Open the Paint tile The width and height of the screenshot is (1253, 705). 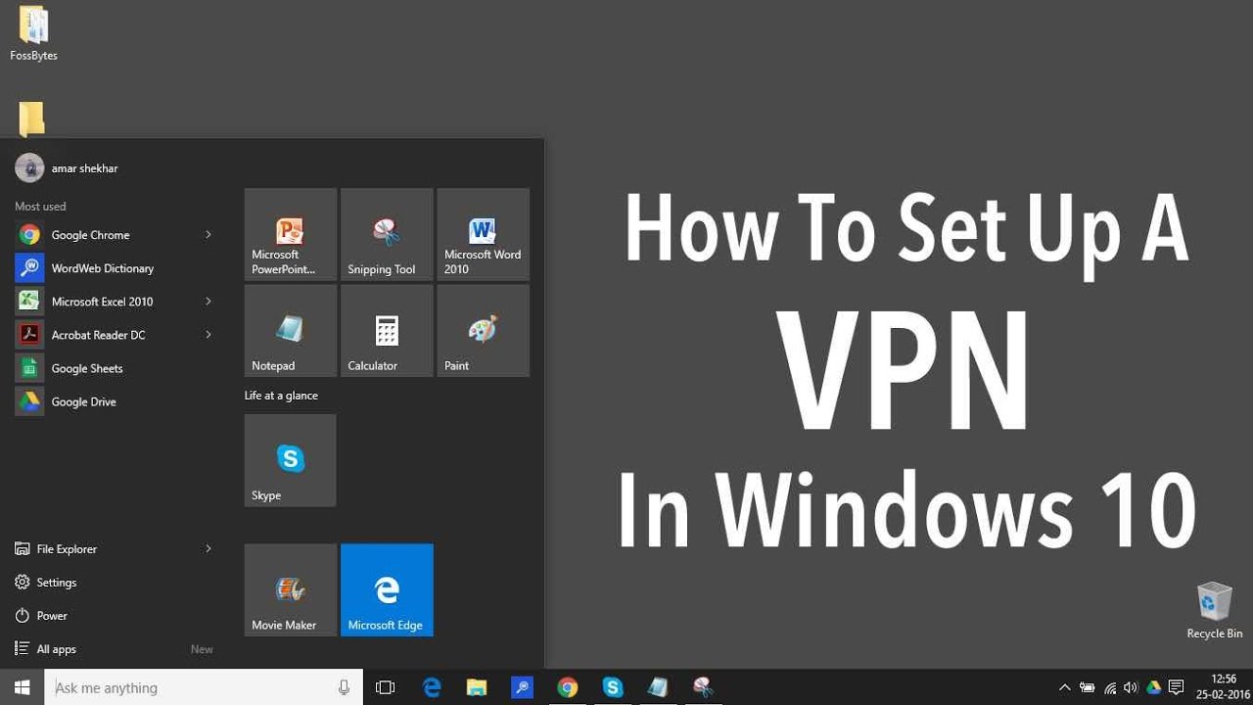[x=484, y=331]
